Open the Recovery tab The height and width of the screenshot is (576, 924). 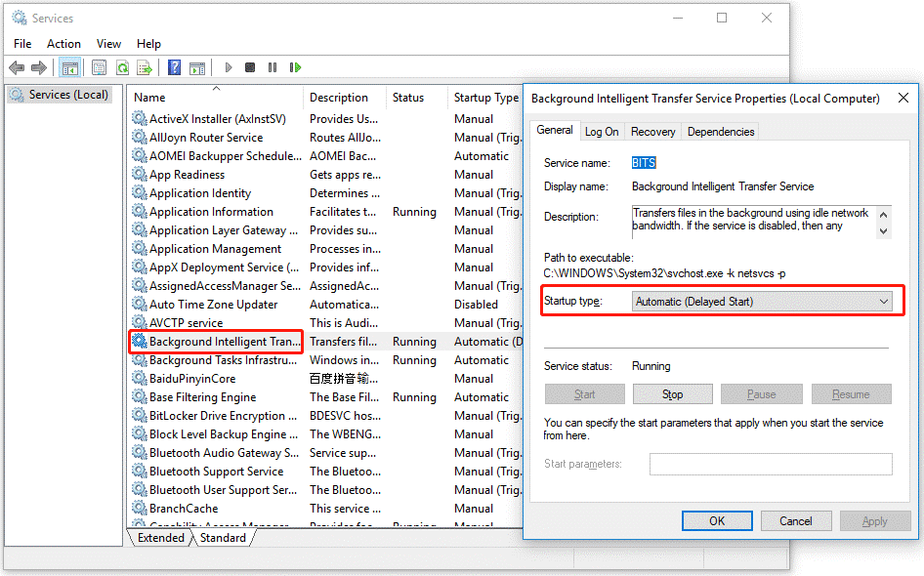pyautogui.click(x=652, y=130)
